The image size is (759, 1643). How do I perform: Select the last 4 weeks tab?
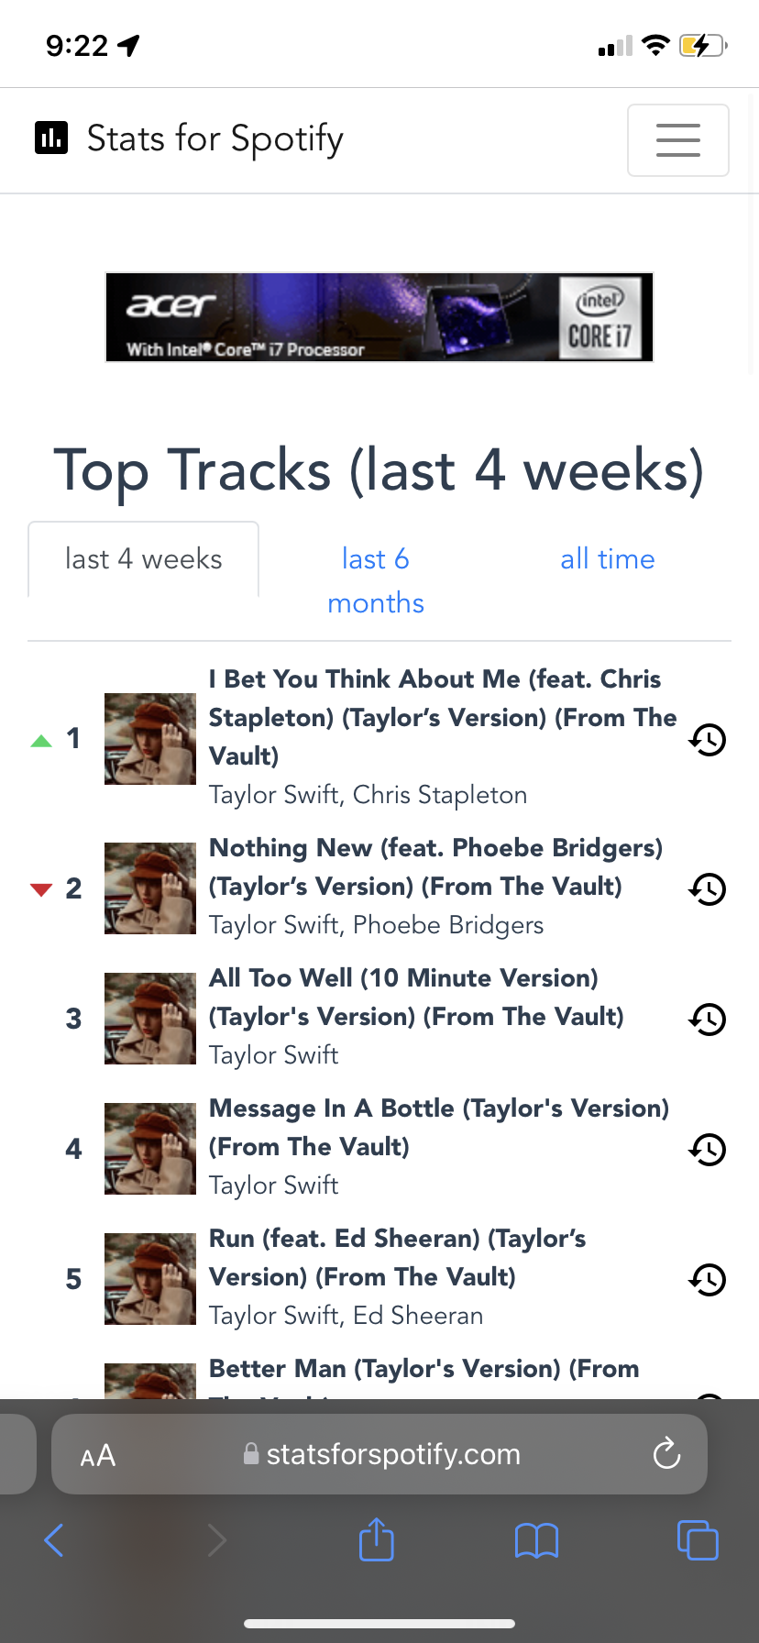pyautogui.click(x=144, y=559)
